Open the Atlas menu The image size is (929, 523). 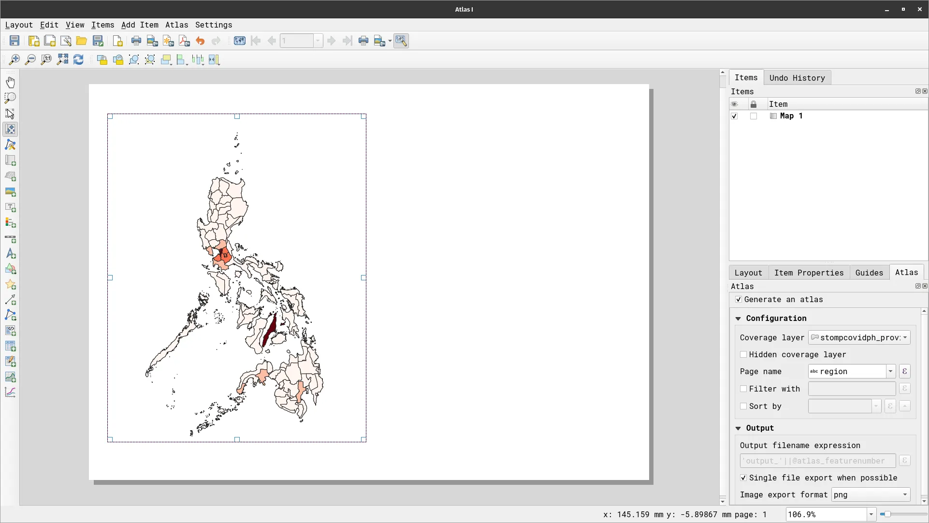pos(176,25)
